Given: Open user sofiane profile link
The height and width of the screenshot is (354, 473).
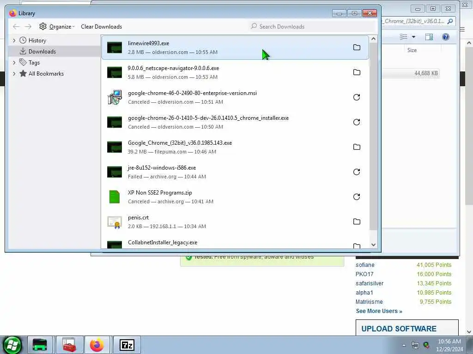Looking at the screenshot, I should click(365, 265).
